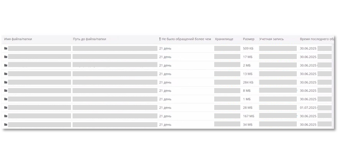Click folder icon in the 284 КБ row
This screenshot has width=339, height=167.
[6, 82]
